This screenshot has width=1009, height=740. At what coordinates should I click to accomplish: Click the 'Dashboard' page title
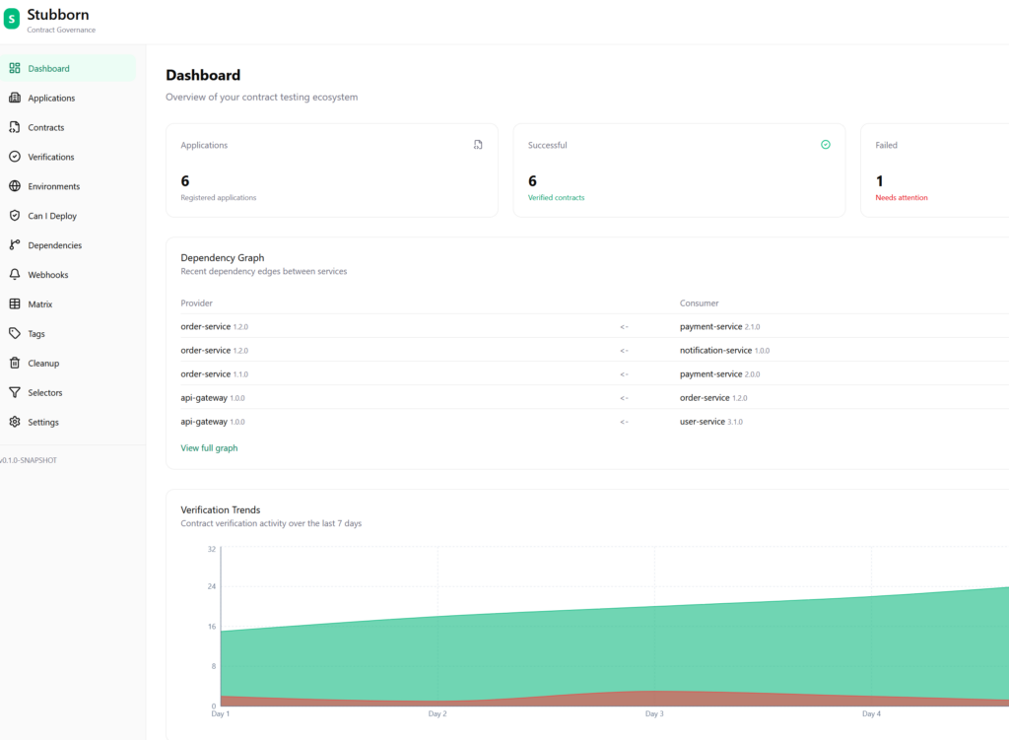click(203, 75)
